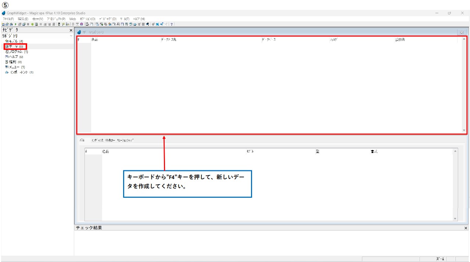The width and height of the screenshot is (470, 262).
Task: Collapse the リポジトリ section chevron
Action: click(x=71, y=36)
